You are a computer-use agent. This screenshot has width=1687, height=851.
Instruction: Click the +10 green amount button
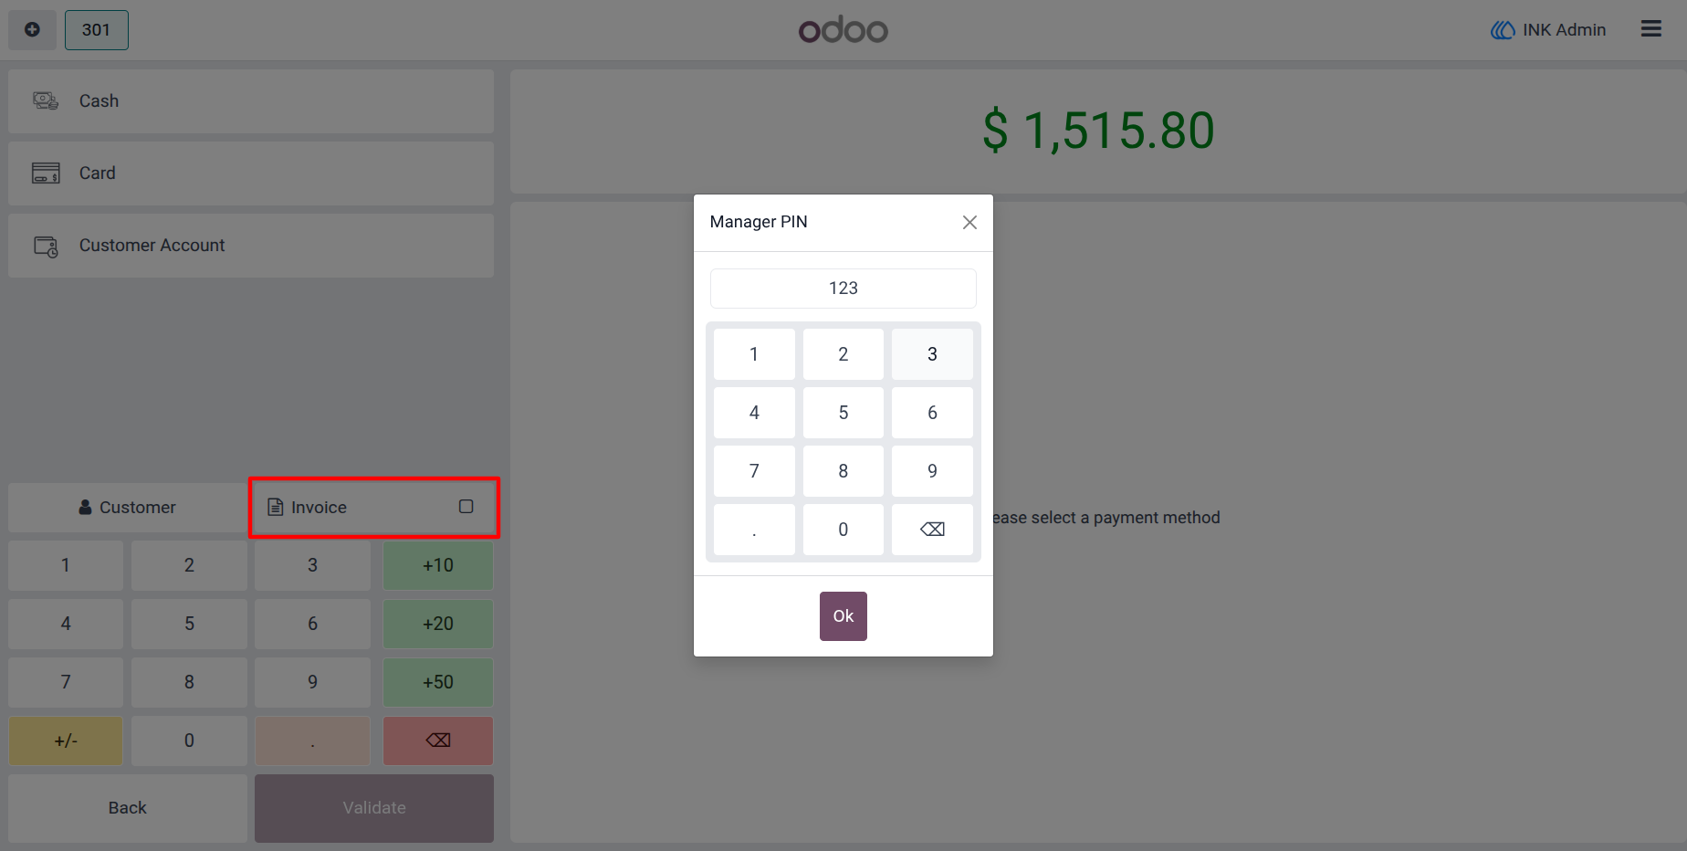(x=438, y=565)
